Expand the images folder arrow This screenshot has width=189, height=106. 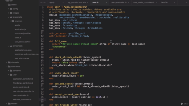(x=9, y=13)
